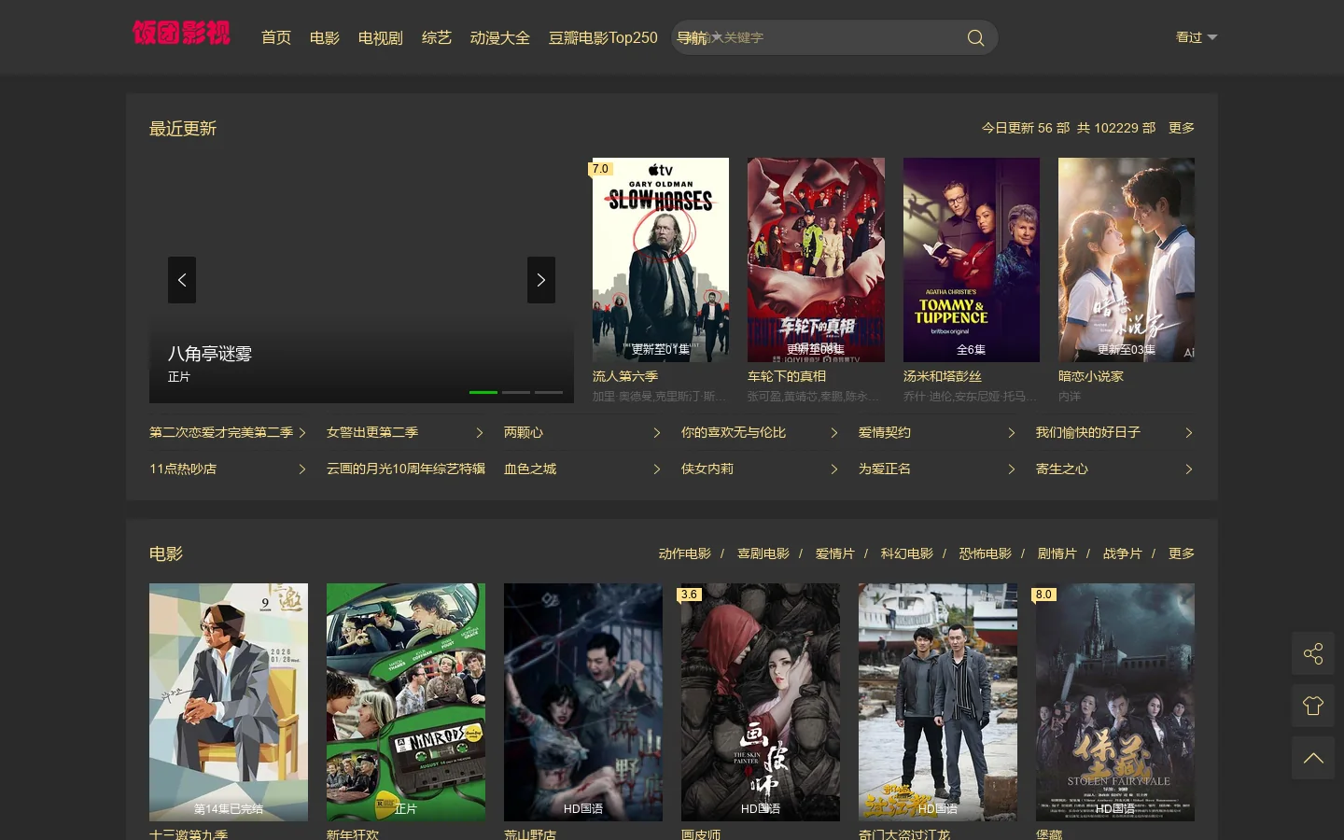Filter by 动作电影 category
The image size is (1344, 840).
pyautogui.click(x=685, y=553)
